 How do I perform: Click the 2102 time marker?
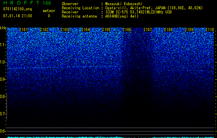tap(44, 30)
